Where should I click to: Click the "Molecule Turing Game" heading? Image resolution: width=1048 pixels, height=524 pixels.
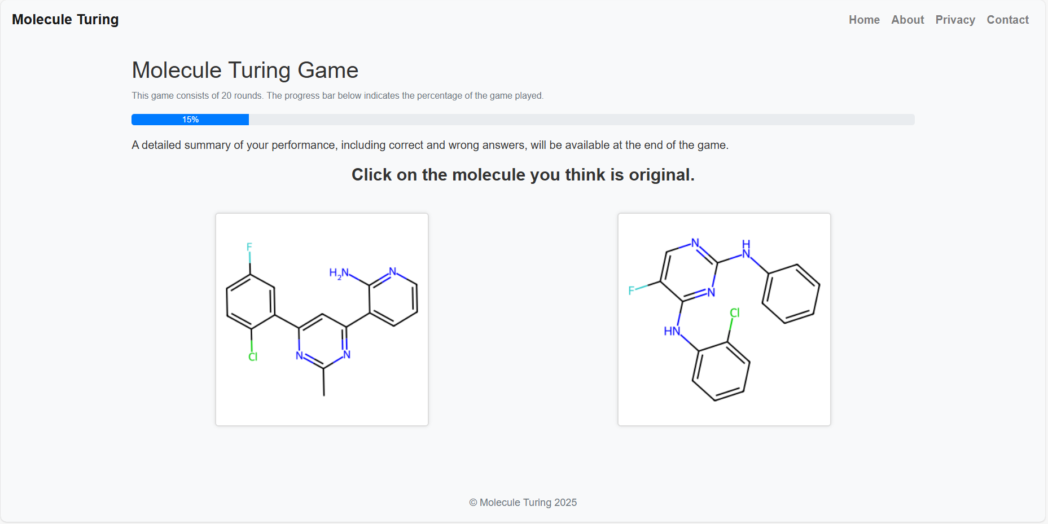click(x=245, y=71)
